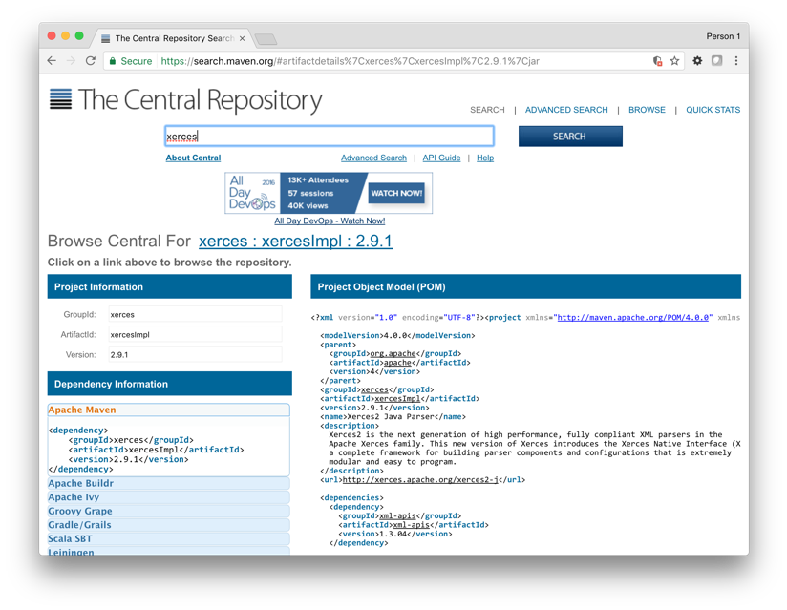Open the API Guide link
This screenshot has height=610, width=787.
click(441, 158)
